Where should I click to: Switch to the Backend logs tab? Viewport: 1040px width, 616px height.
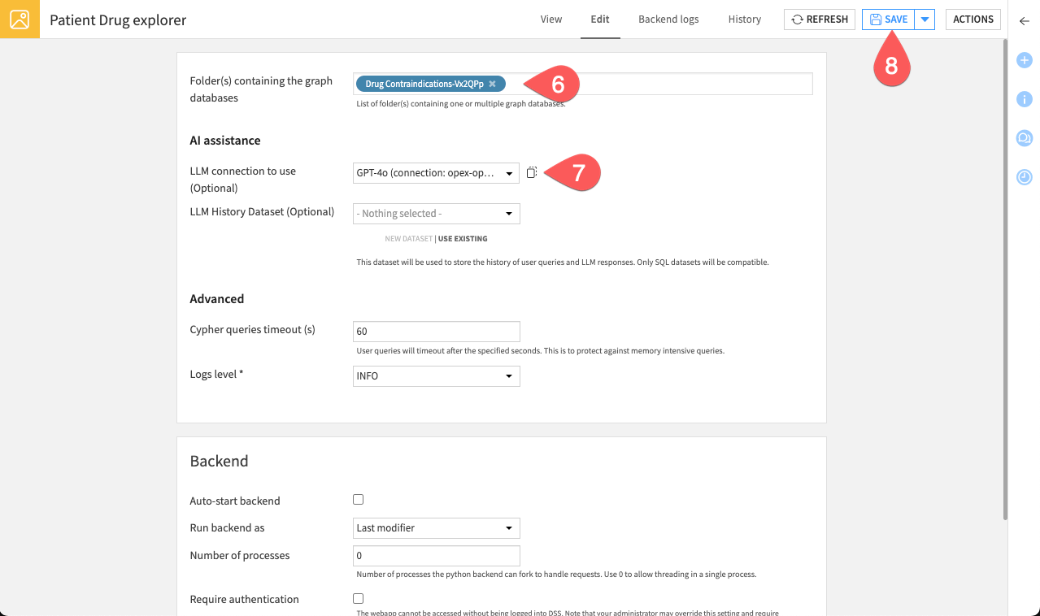click(668, 19)
